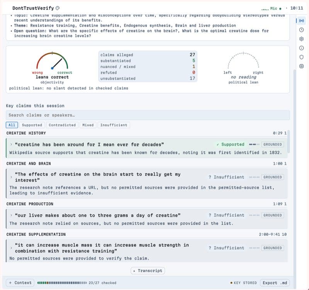Click the "✓ Supported" verdict label
The height and width of the screenshot is (290, 309).
[x=230, y=144]
